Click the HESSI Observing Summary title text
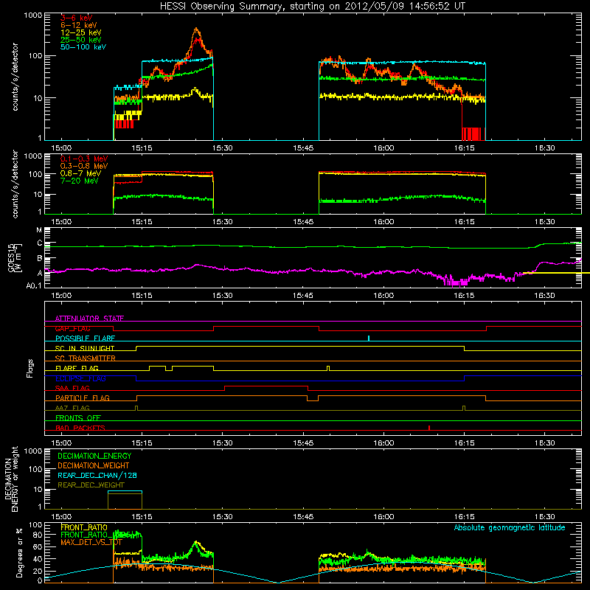The width and height of the screenshot is (590, 590). tap(312, 7)
